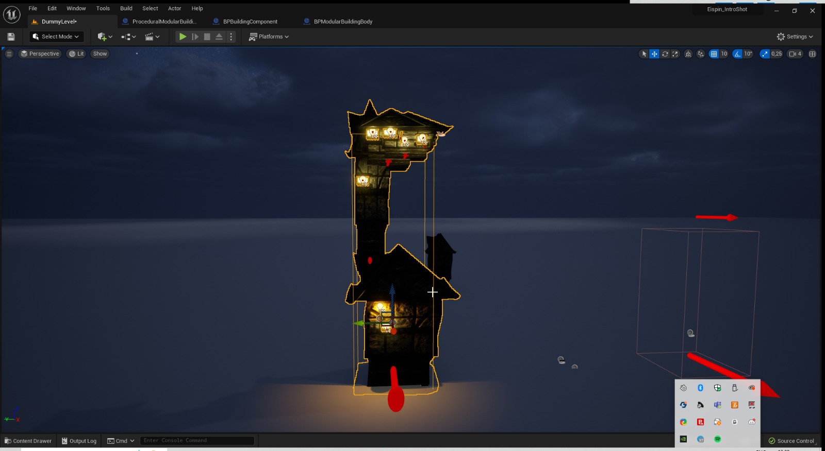825x451 pixels.
Task: Toggle rotation angle snapping
Action: pyautogui.click(x=738, y=54)
